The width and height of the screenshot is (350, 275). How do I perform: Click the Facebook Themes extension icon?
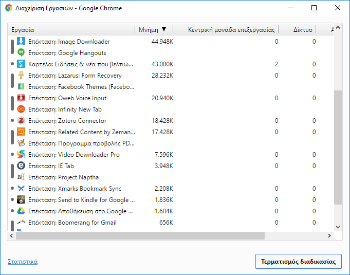click(x=21, y=86)
